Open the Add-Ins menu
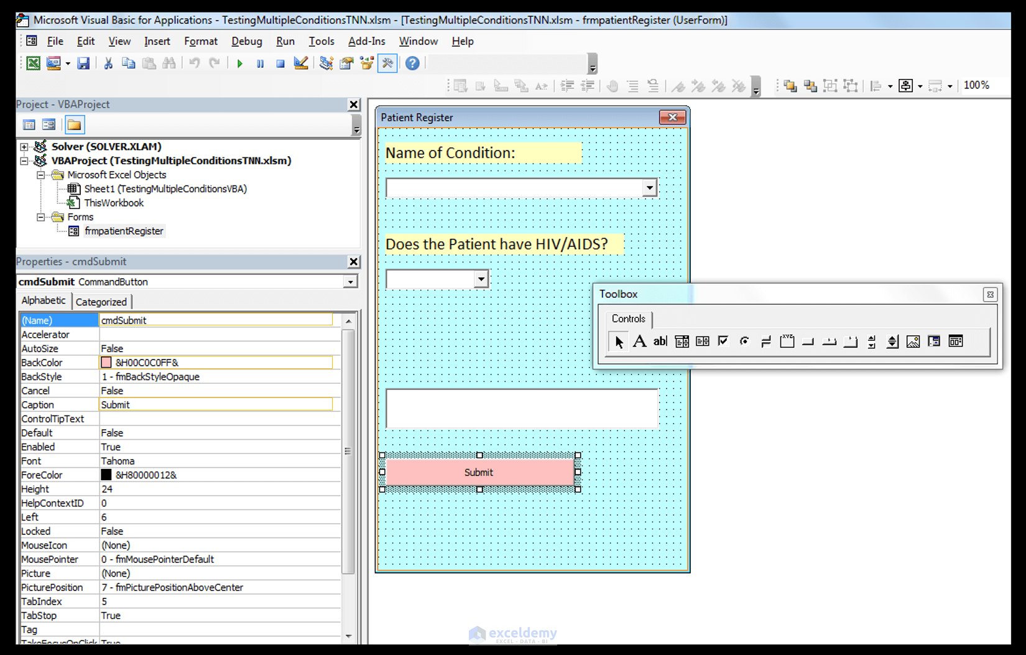The width and height of the screenshot is (1026, 655). coord(367,41)
